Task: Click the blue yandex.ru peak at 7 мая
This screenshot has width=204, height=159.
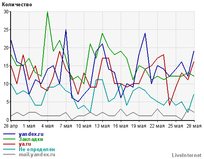Action: click(x=66, y=30)
